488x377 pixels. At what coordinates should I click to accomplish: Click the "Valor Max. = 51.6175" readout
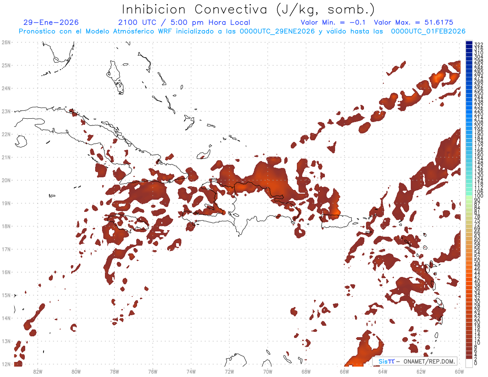(414, 22)
